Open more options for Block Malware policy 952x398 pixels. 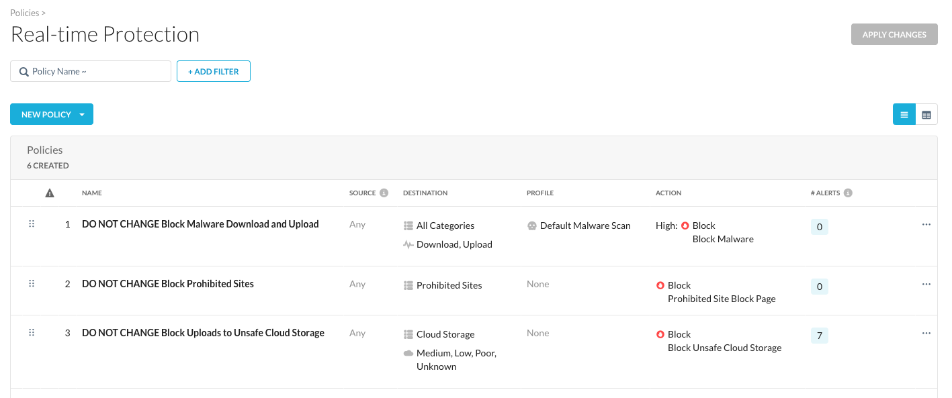(926, 225)
